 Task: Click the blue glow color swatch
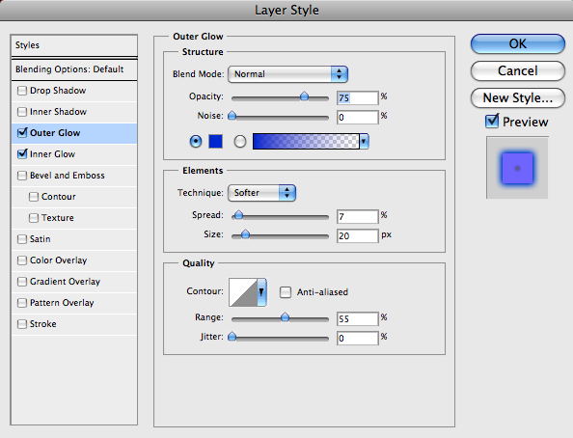tap(216, 142)
